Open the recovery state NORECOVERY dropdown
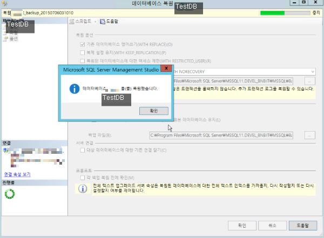Screen dimensions: 324x238 (313, 72)
